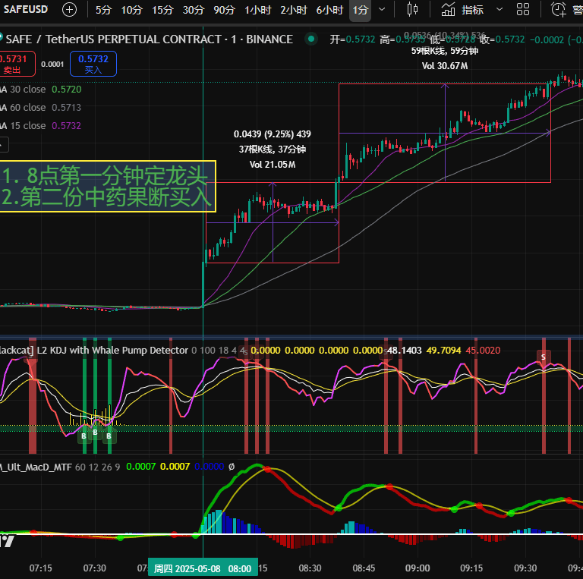
Task: Select the 1小时 timeframe
Action: 257,10
